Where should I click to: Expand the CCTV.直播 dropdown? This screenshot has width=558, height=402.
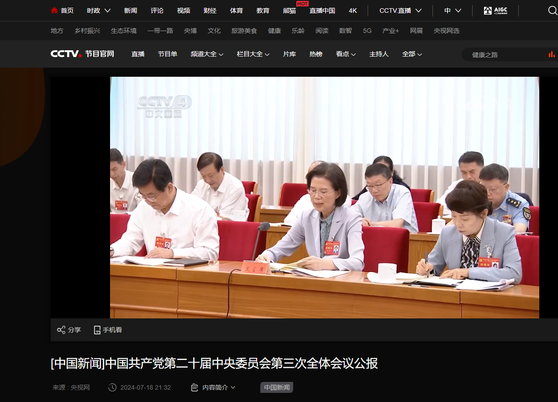pos(400,11)
